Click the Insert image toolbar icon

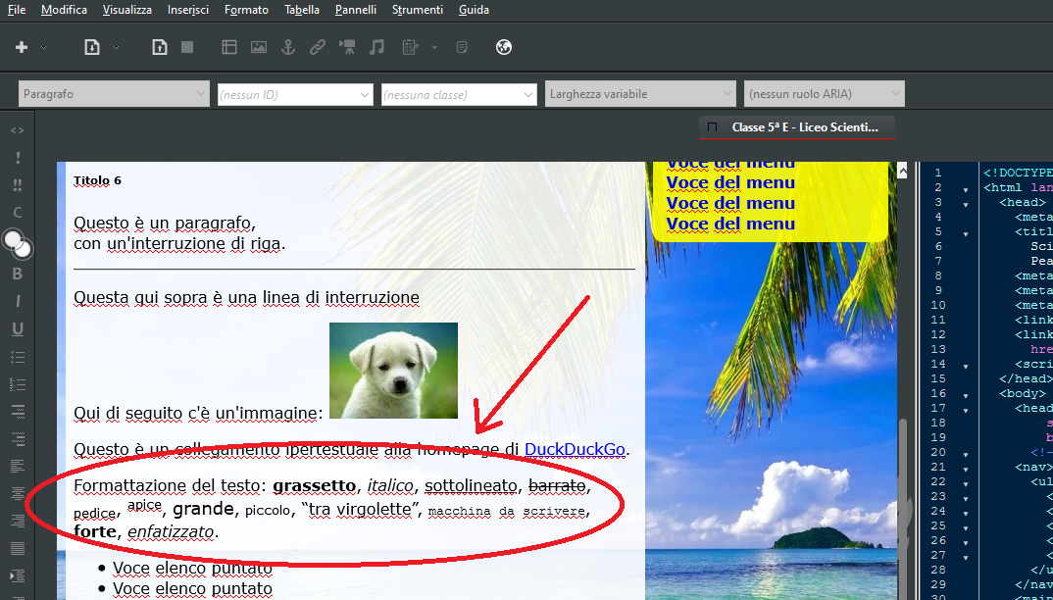[x=259, y=47]
